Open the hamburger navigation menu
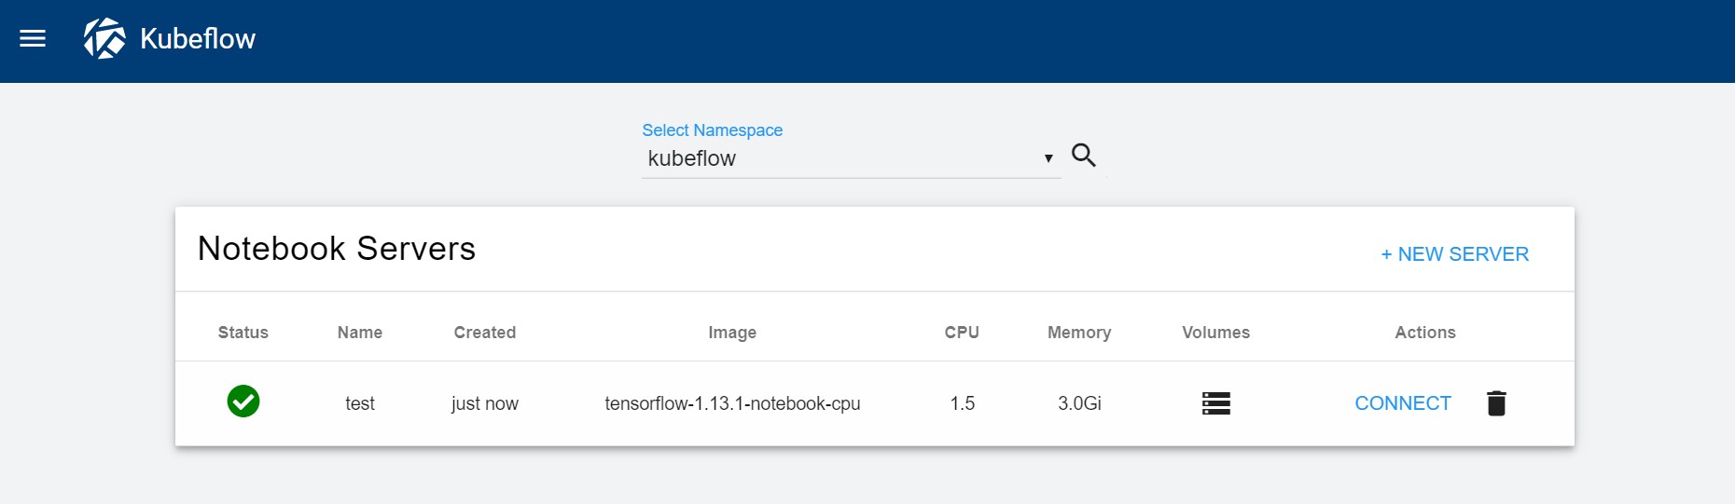Image resolution: width=1735 pixels, height=504 pixels. (x=33, y=38)
